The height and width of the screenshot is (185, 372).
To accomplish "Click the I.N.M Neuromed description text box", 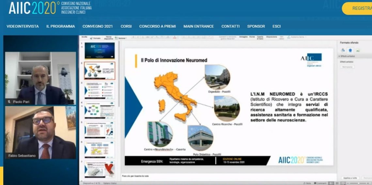I will 289,107.
